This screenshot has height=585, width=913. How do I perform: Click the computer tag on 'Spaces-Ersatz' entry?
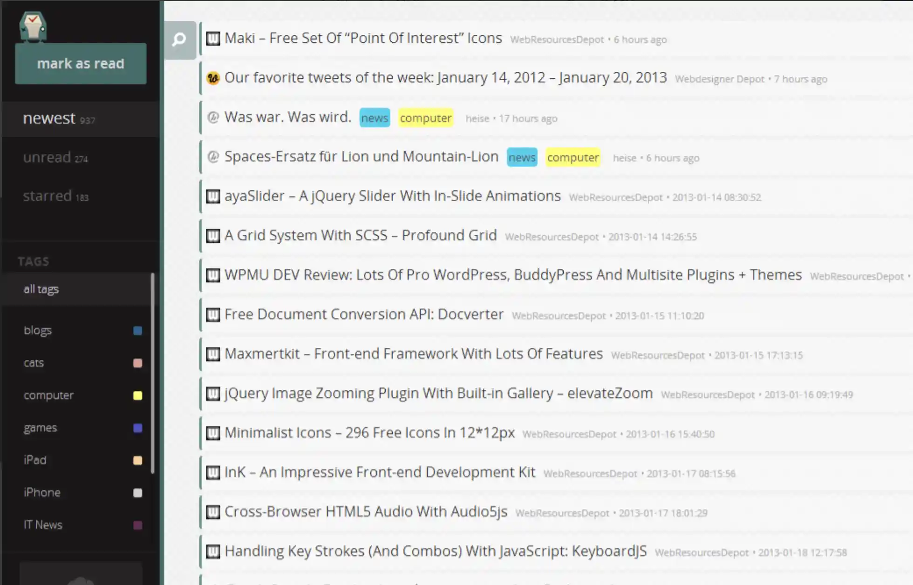(573, 157)
